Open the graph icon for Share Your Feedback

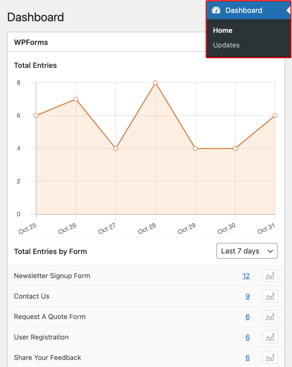(x=270, y=357)
